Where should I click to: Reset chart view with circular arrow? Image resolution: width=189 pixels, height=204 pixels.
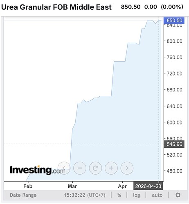click(x=95, y=168)
